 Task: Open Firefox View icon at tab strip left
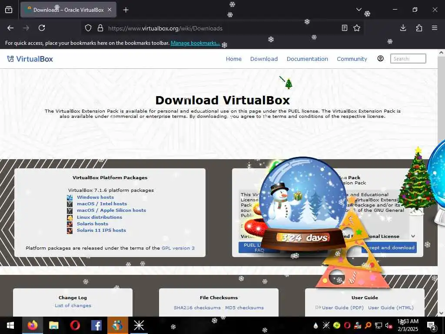pyautogui.click(x=9, y=10)
